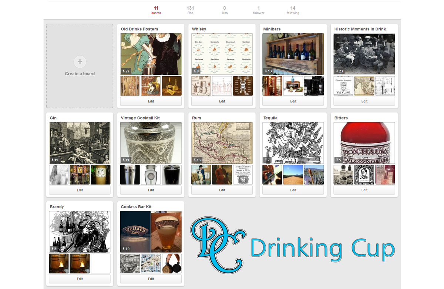Open the Rum board title
The image size is (444, 289).
coord(196,118)
